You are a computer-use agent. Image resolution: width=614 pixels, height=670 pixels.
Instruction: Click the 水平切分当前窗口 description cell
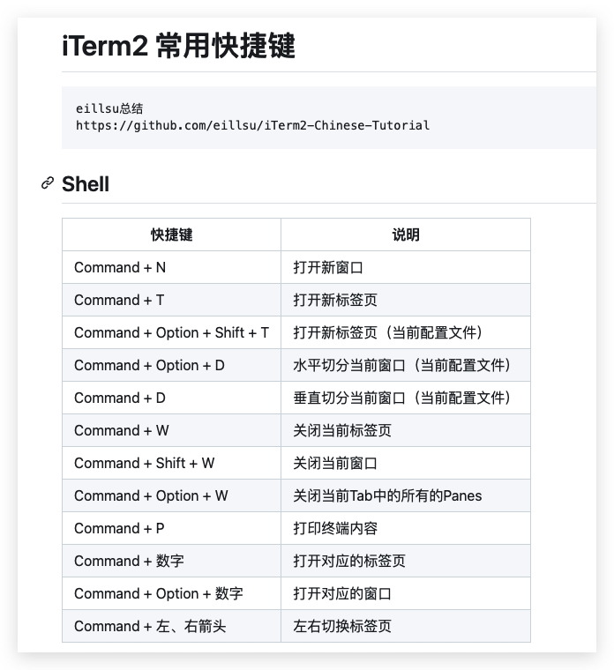tap(406, 365)
